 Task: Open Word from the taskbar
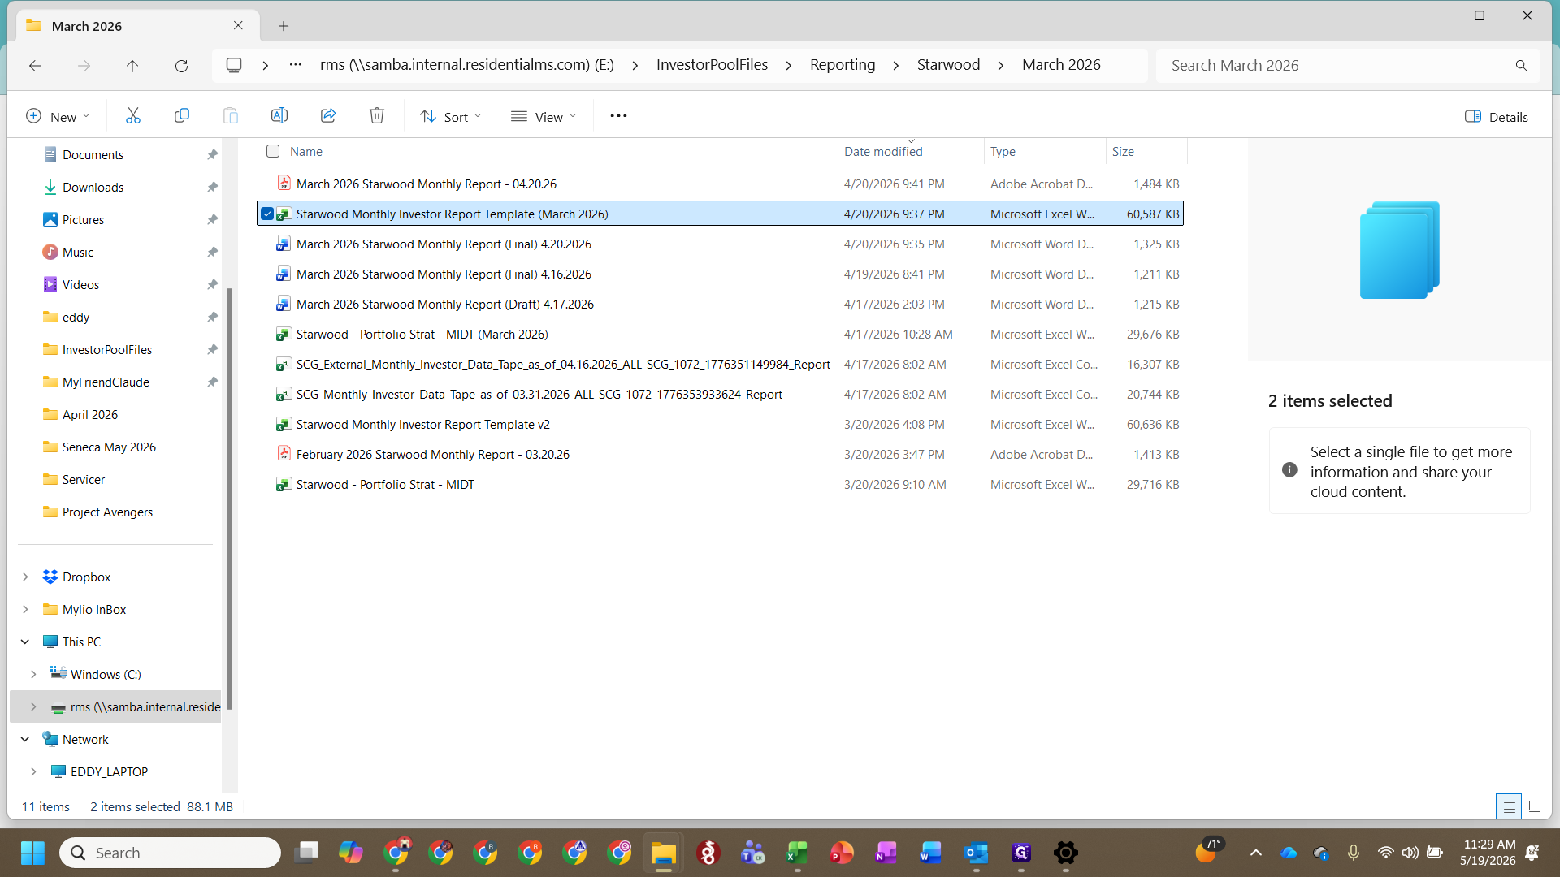pyautogui.click(x=930, y=853)
